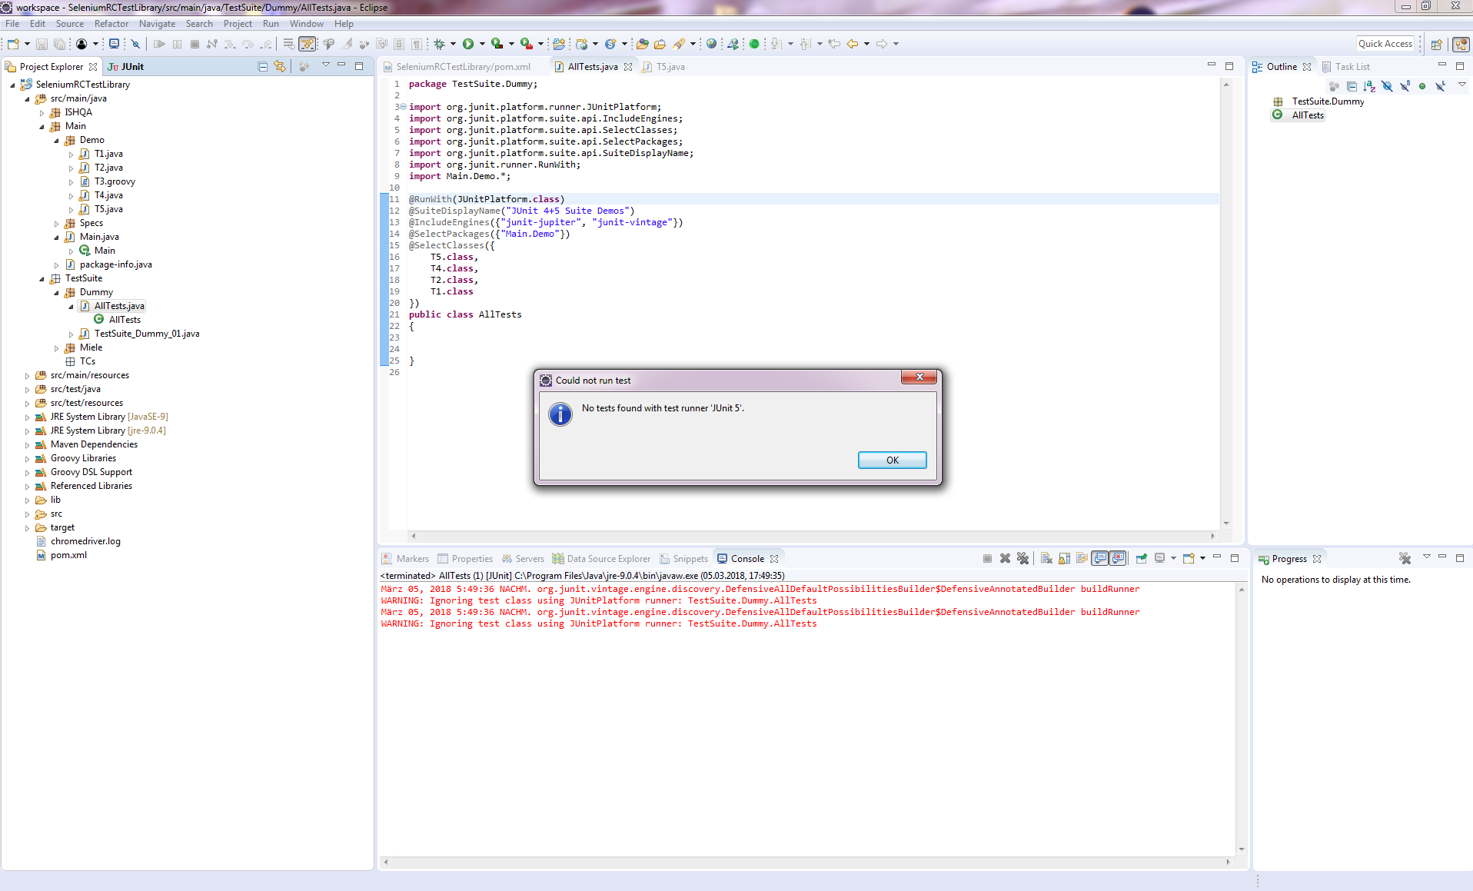
Task: Toggle Hide Non-Public Members green dot
Action: 1422,86
